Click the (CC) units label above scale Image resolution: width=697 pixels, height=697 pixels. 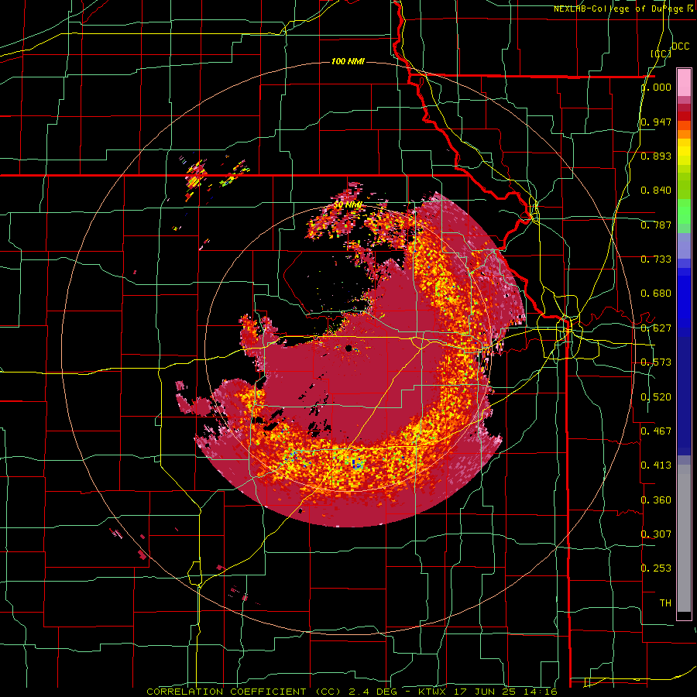pos(661,53)
